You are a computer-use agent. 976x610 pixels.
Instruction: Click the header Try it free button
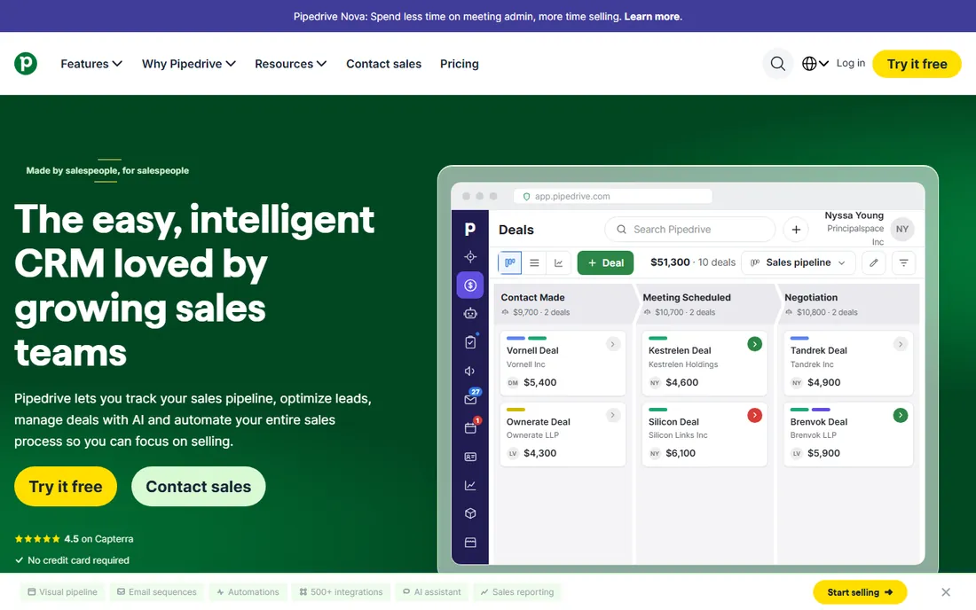click(917, 64)
